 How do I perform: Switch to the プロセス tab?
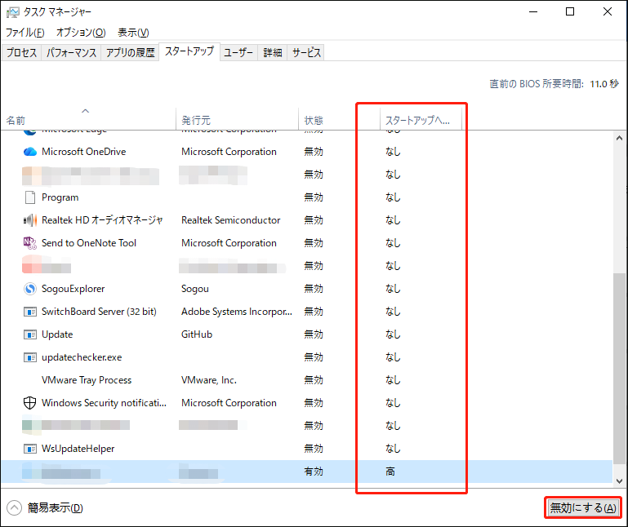(x=21, y=52)
